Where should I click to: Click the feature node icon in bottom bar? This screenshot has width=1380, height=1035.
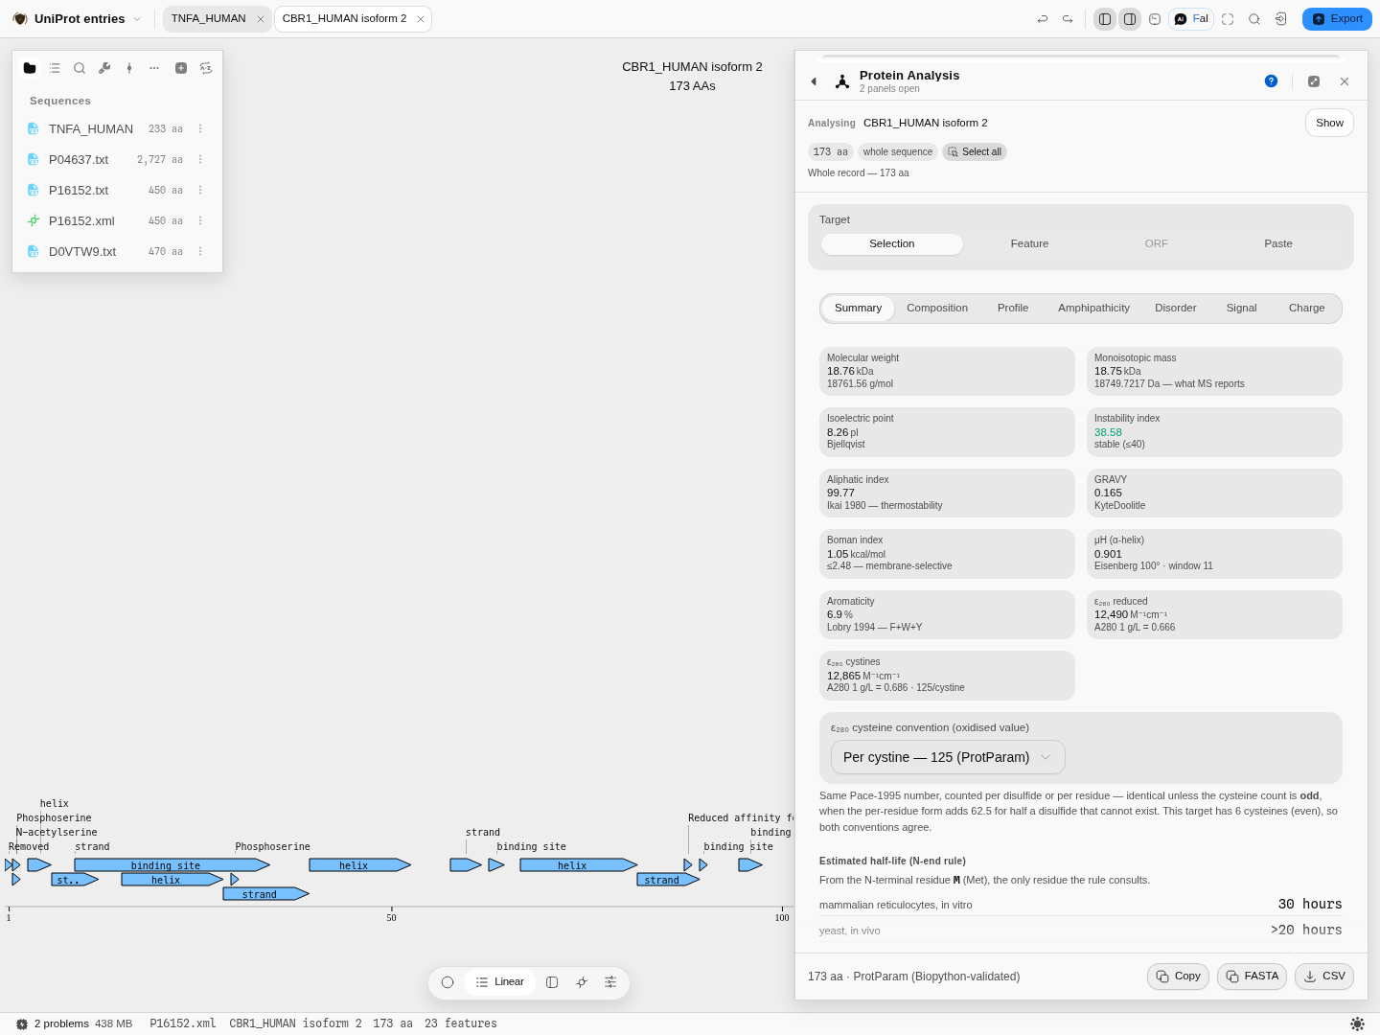pyautogui.click(x=582, y=982)
